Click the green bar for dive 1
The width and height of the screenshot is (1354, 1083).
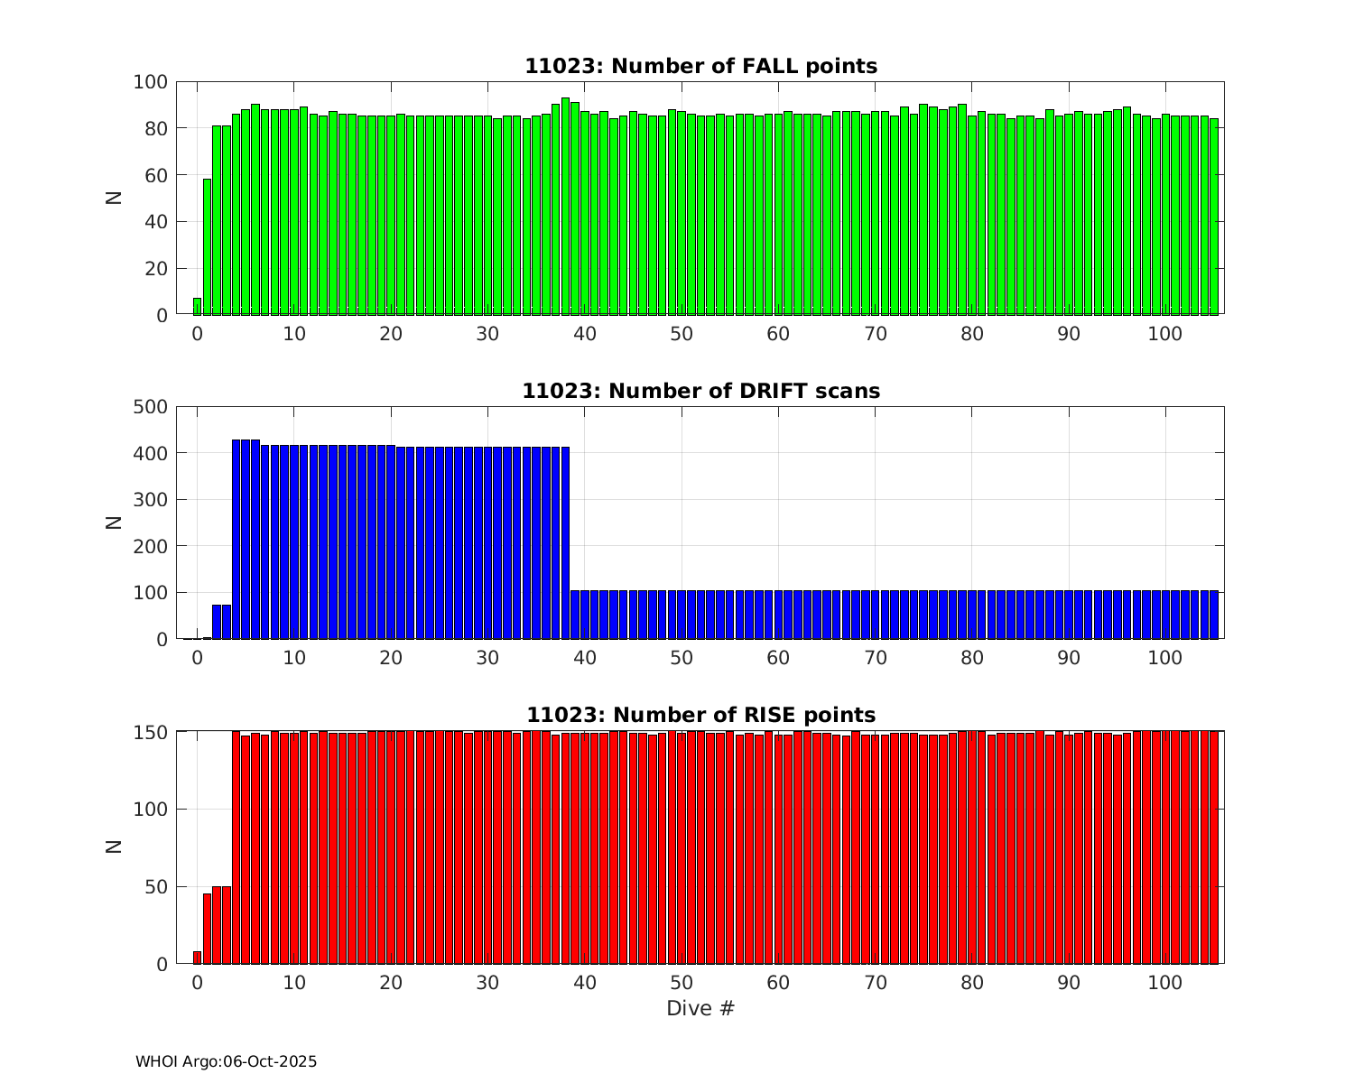(207, 248)
